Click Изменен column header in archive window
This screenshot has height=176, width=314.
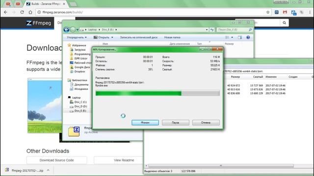271,77
